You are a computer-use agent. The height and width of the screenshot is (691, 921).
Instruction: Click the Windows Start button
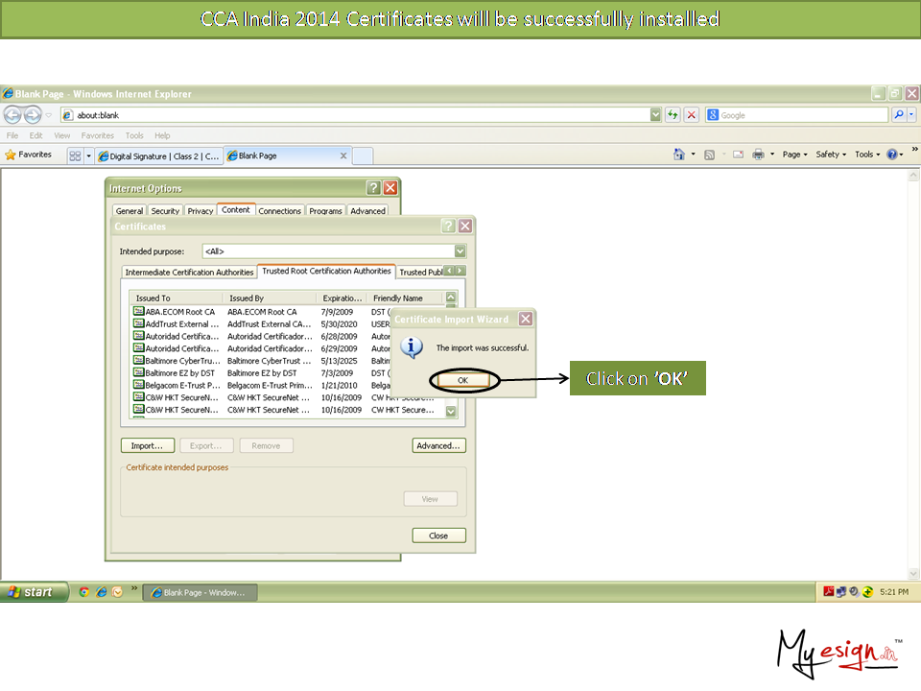pyautogui.click(x=34, y=592)
